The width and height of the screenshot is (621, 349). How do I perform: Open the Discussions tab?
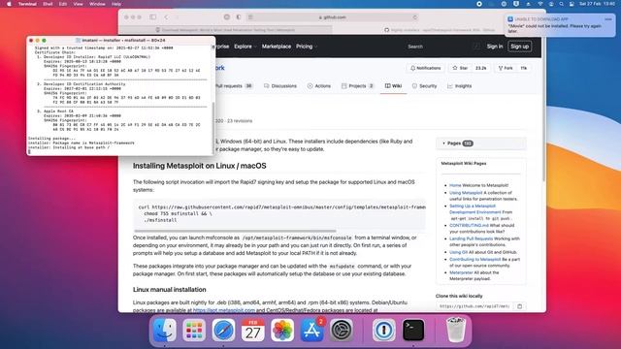tap(280, 86)
